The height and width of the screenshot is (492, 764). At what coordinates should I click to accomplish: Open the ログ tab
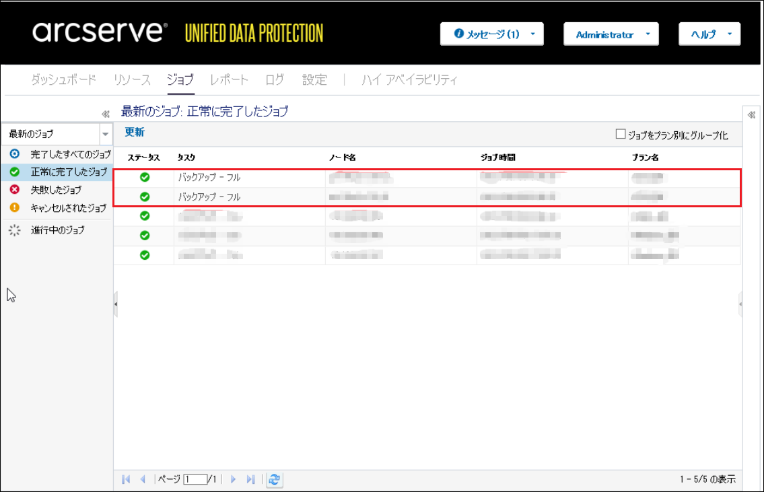pyautogui.click(x=275, y=79)
